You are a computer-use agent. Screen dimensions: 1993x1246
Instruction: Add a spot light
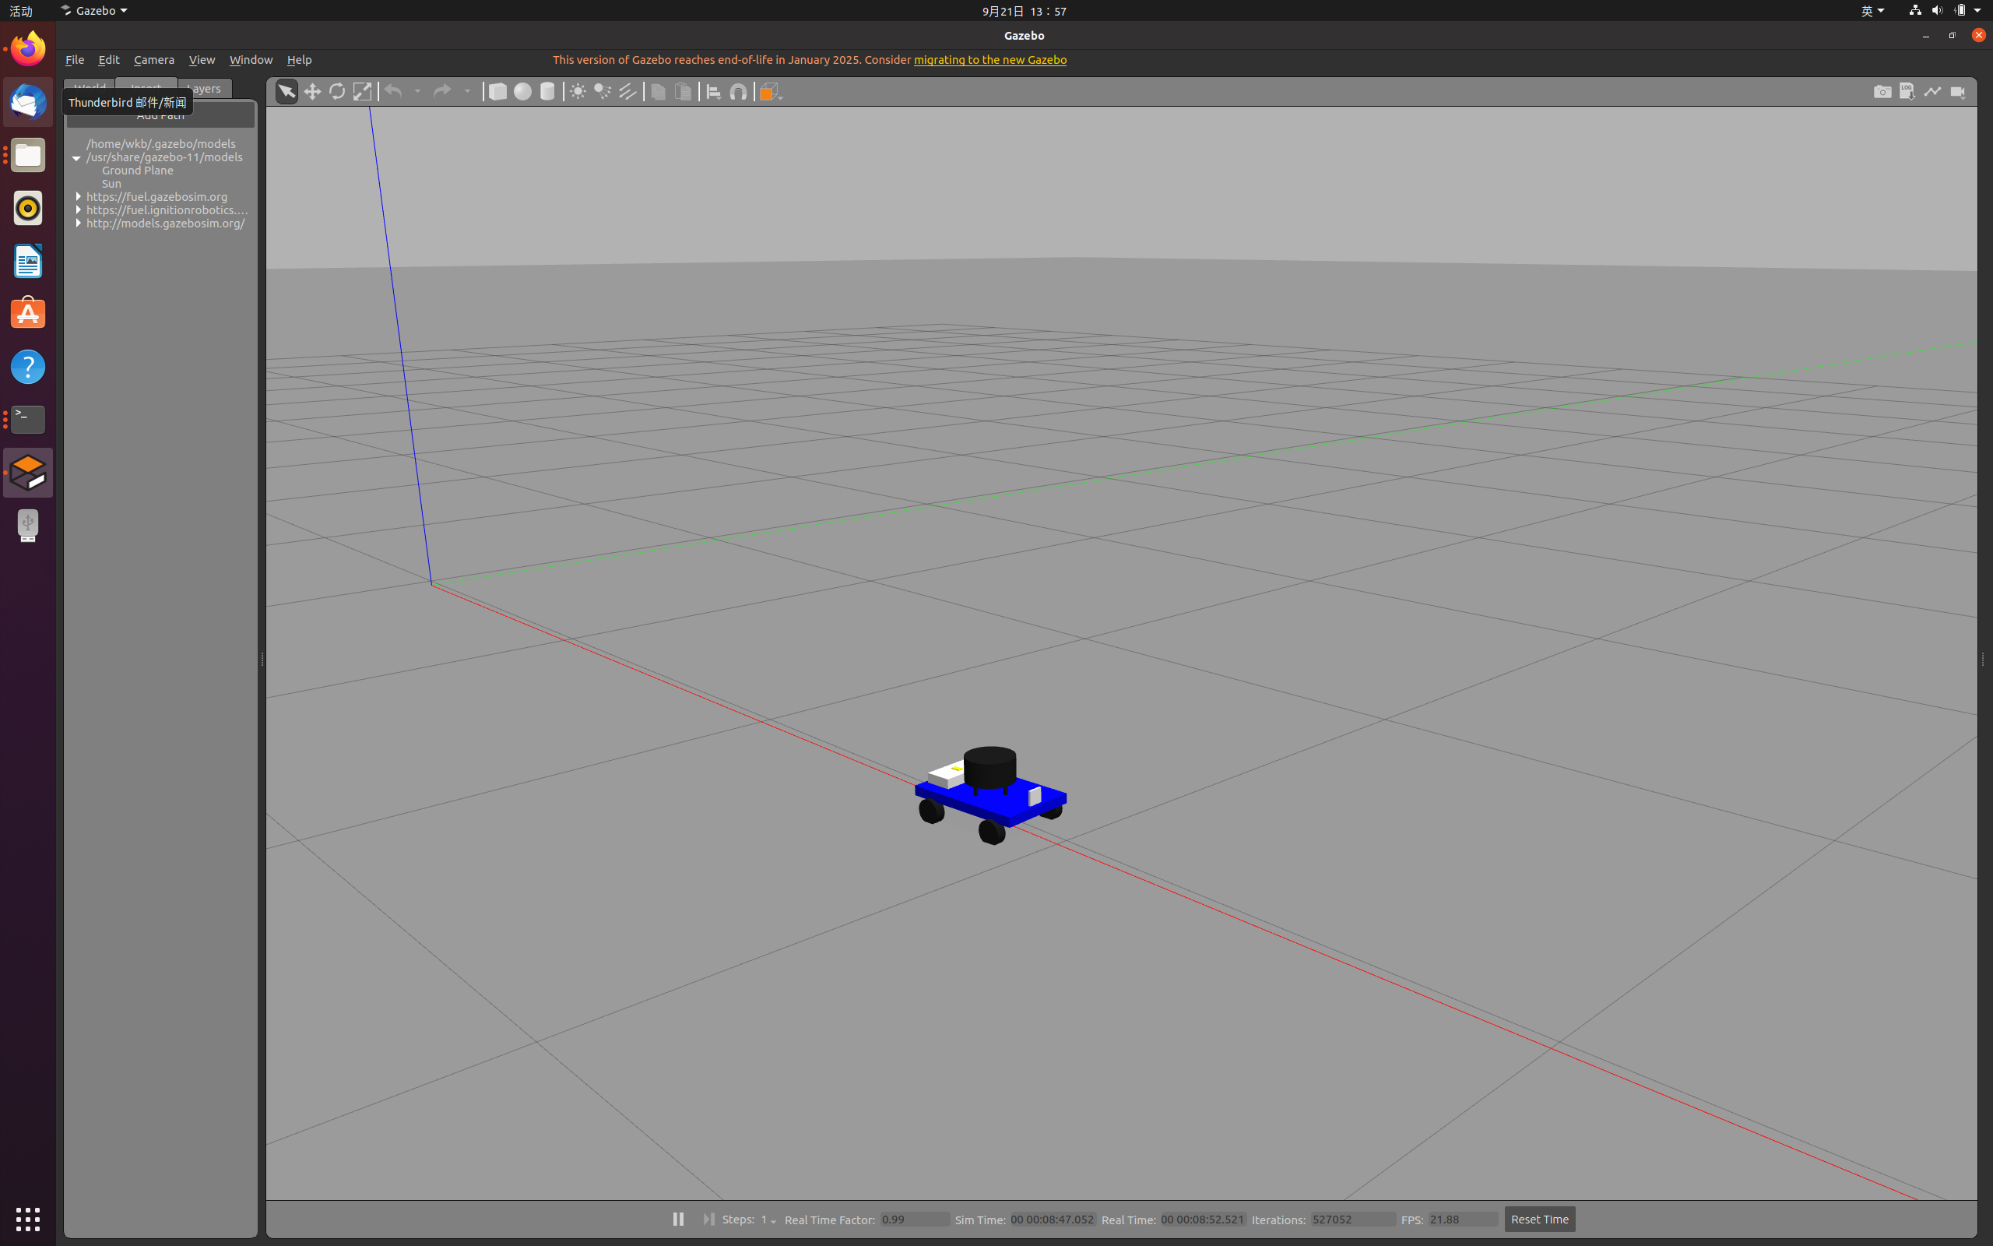tap(603, 91)
